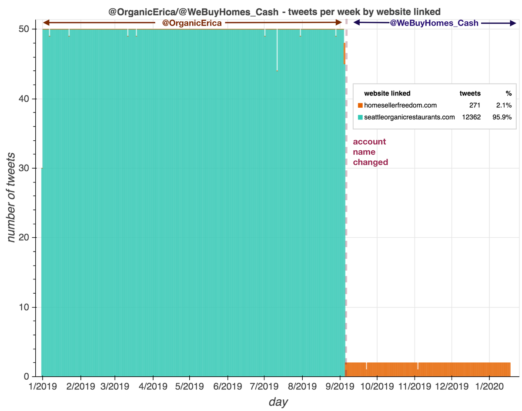Viewport: 522px width, 411px height.
Task: Click the 271 tweets value
Action: pos(475,106)
